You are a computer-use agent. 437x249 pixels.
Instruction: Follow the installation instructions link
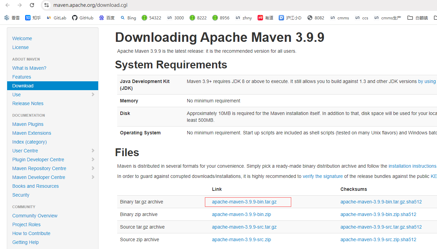413,166
